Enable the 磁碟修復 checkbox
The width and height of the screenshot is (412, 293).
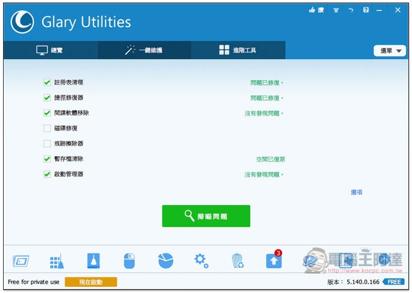point(47,129)
